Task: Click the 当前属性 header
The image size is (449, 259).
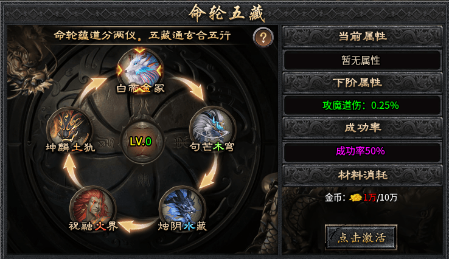Action: [362, 36]
